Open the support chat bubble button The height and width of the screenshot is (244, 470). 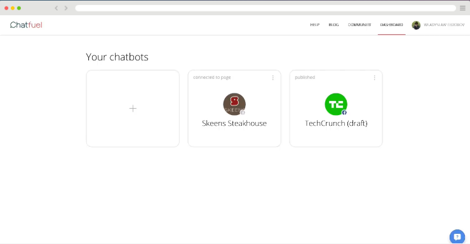457,237
